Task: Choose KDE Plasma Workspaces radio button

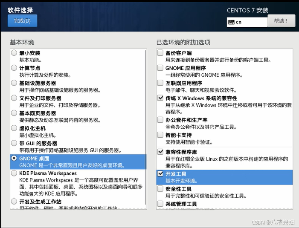Action: pyautogui.click(x=14, y=173)
